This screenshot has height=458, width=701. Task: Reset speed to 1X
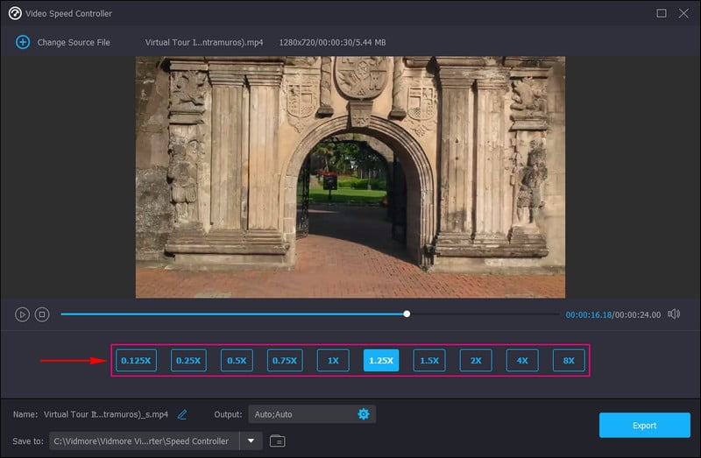click(x=333, y=360)
